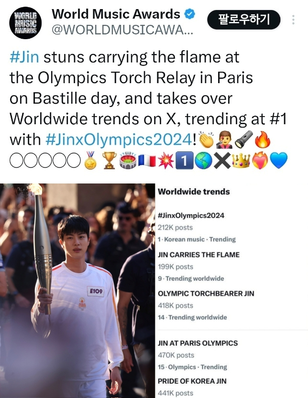Click the World Music Awards display name
Screen dimensions: 308x398
click(x=116, y=14)
